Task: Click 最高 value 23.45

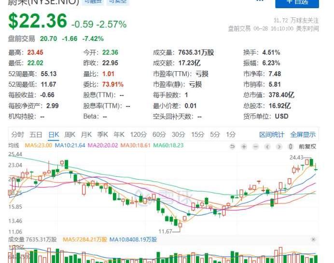Action: 35,53
